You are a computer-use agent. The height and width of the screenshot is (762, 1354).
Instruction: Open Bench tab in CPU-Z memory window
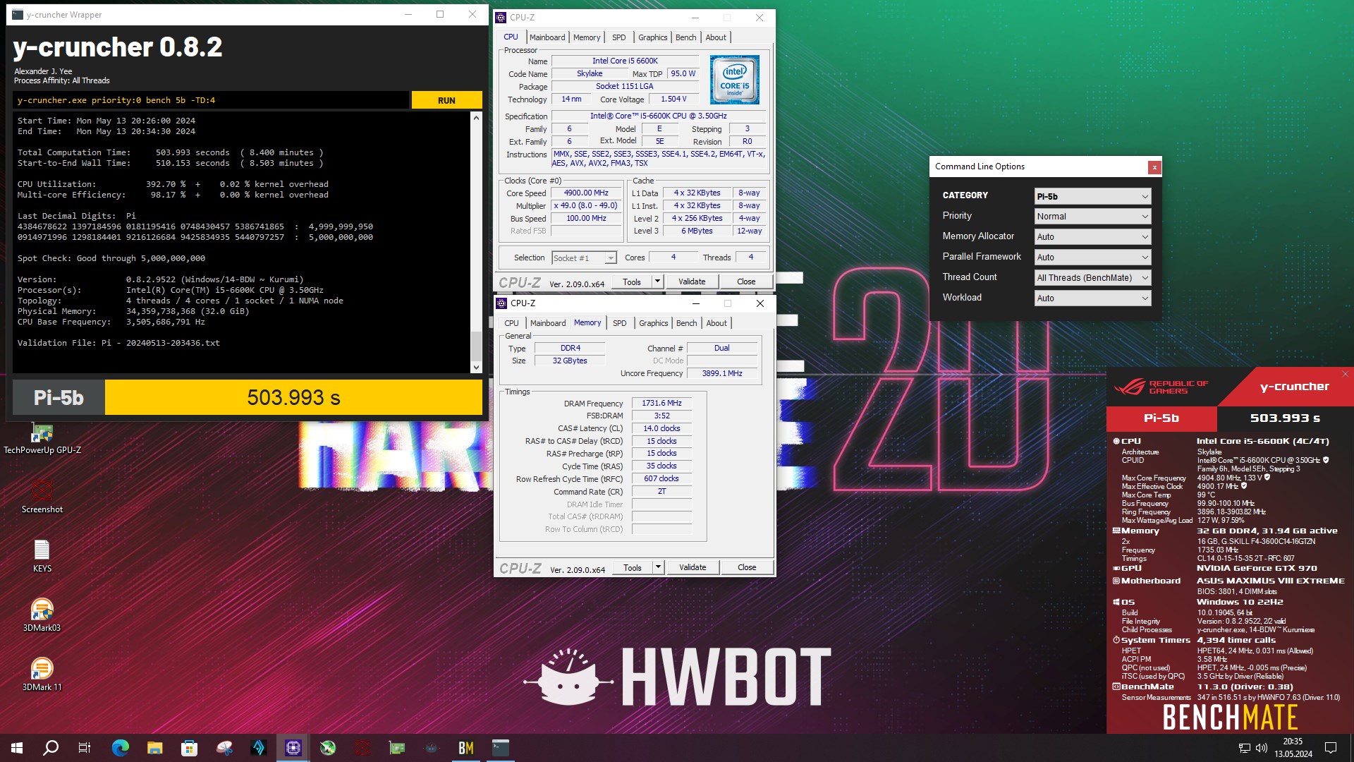click(686, 323)
